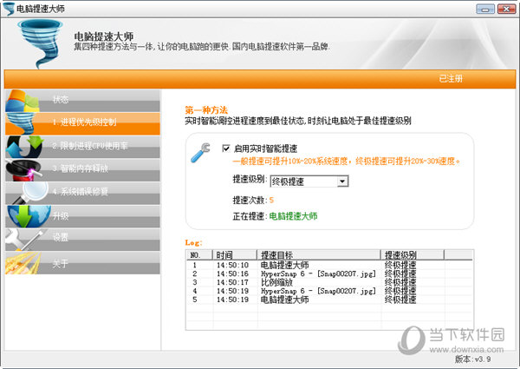Click the 提速目标 column header
The width and height of the screenshot is (520, 369).
[319, 255]
